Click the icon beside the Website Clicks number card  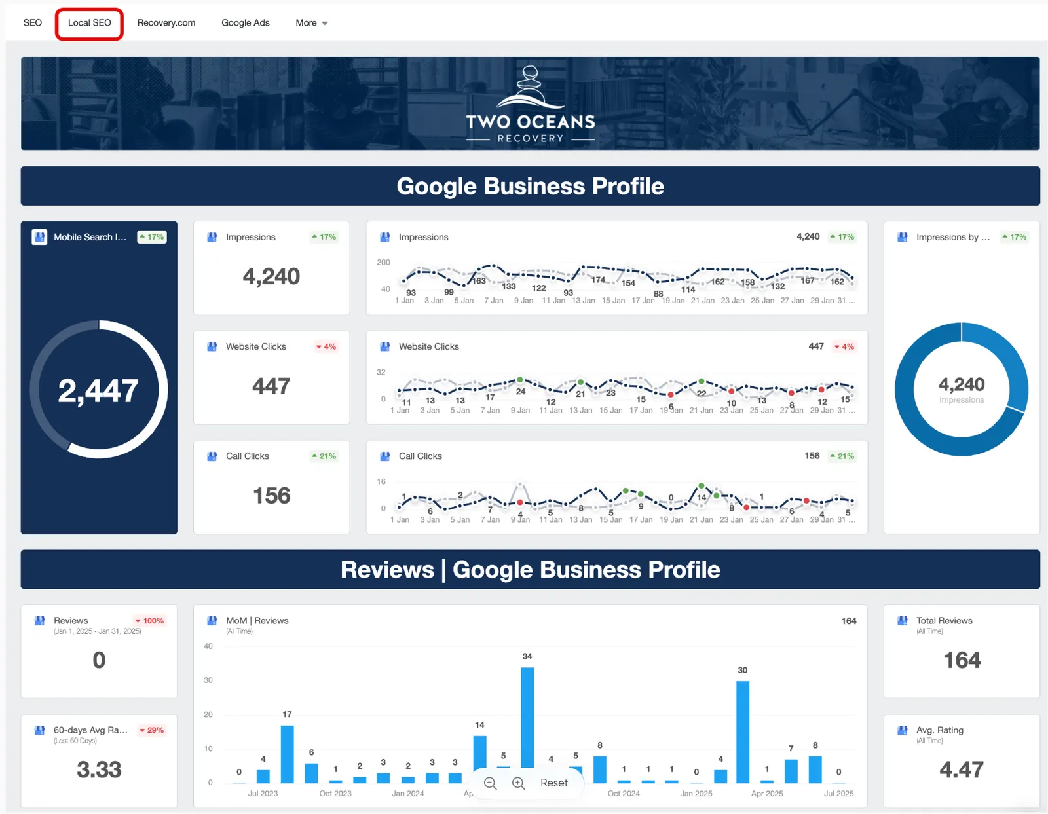(212, 346)
